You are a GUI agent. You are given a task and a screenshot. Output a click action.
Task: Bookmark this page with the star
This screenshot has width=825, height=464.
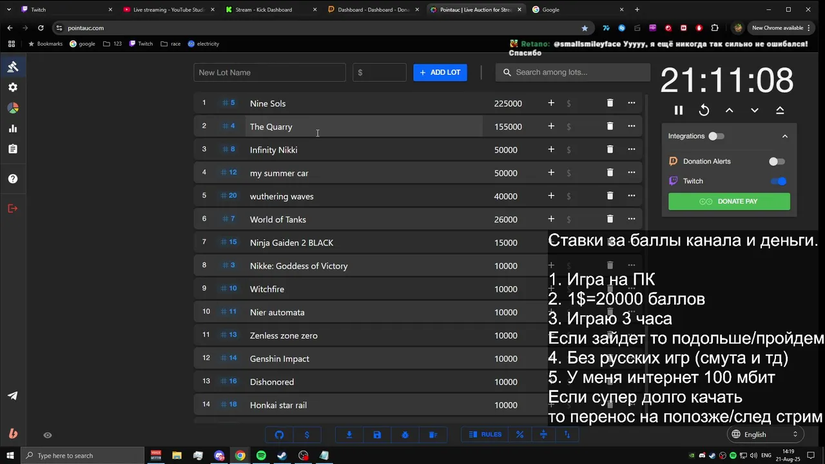585,28
